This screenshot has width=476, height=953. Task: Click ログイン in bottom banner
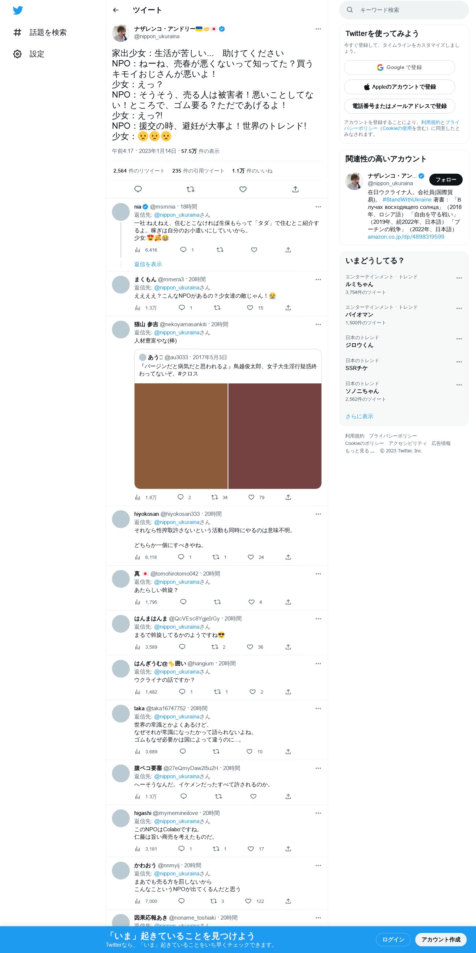[393, 939]
